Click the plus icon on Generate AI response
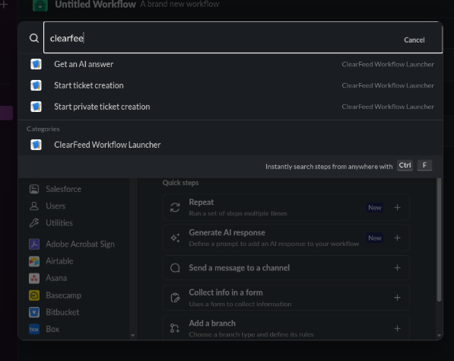This screenshot has height=361, width=454. 397,238
